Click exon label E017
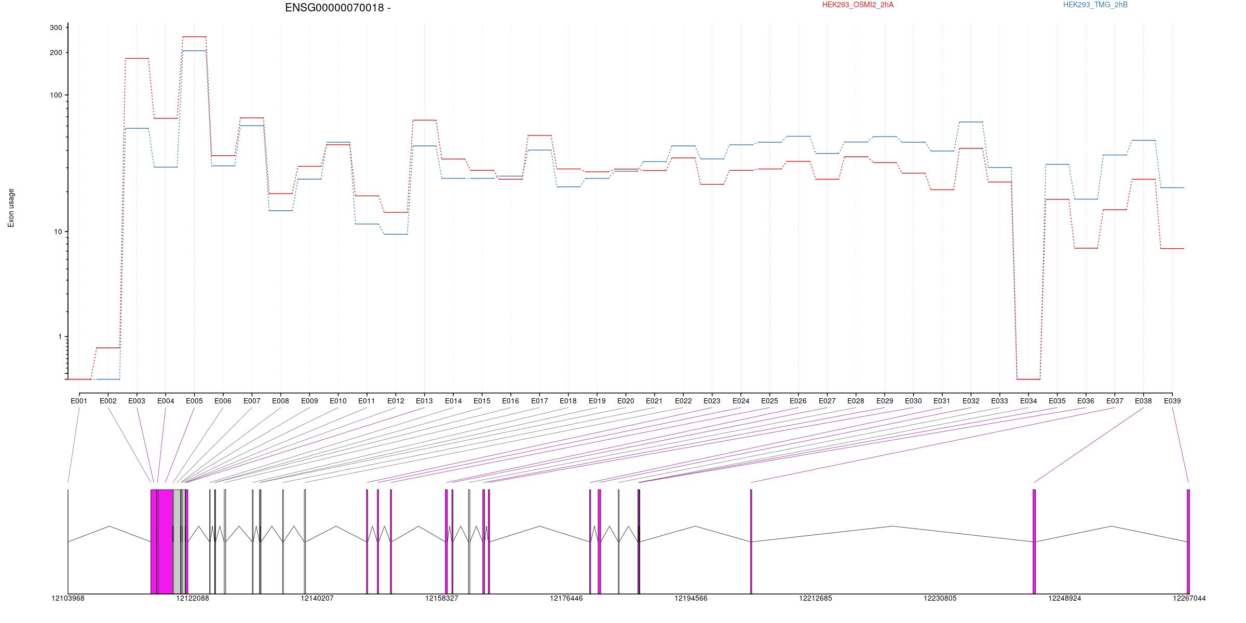The width and height of the screenshot is (1246, 623). [539, 401]
